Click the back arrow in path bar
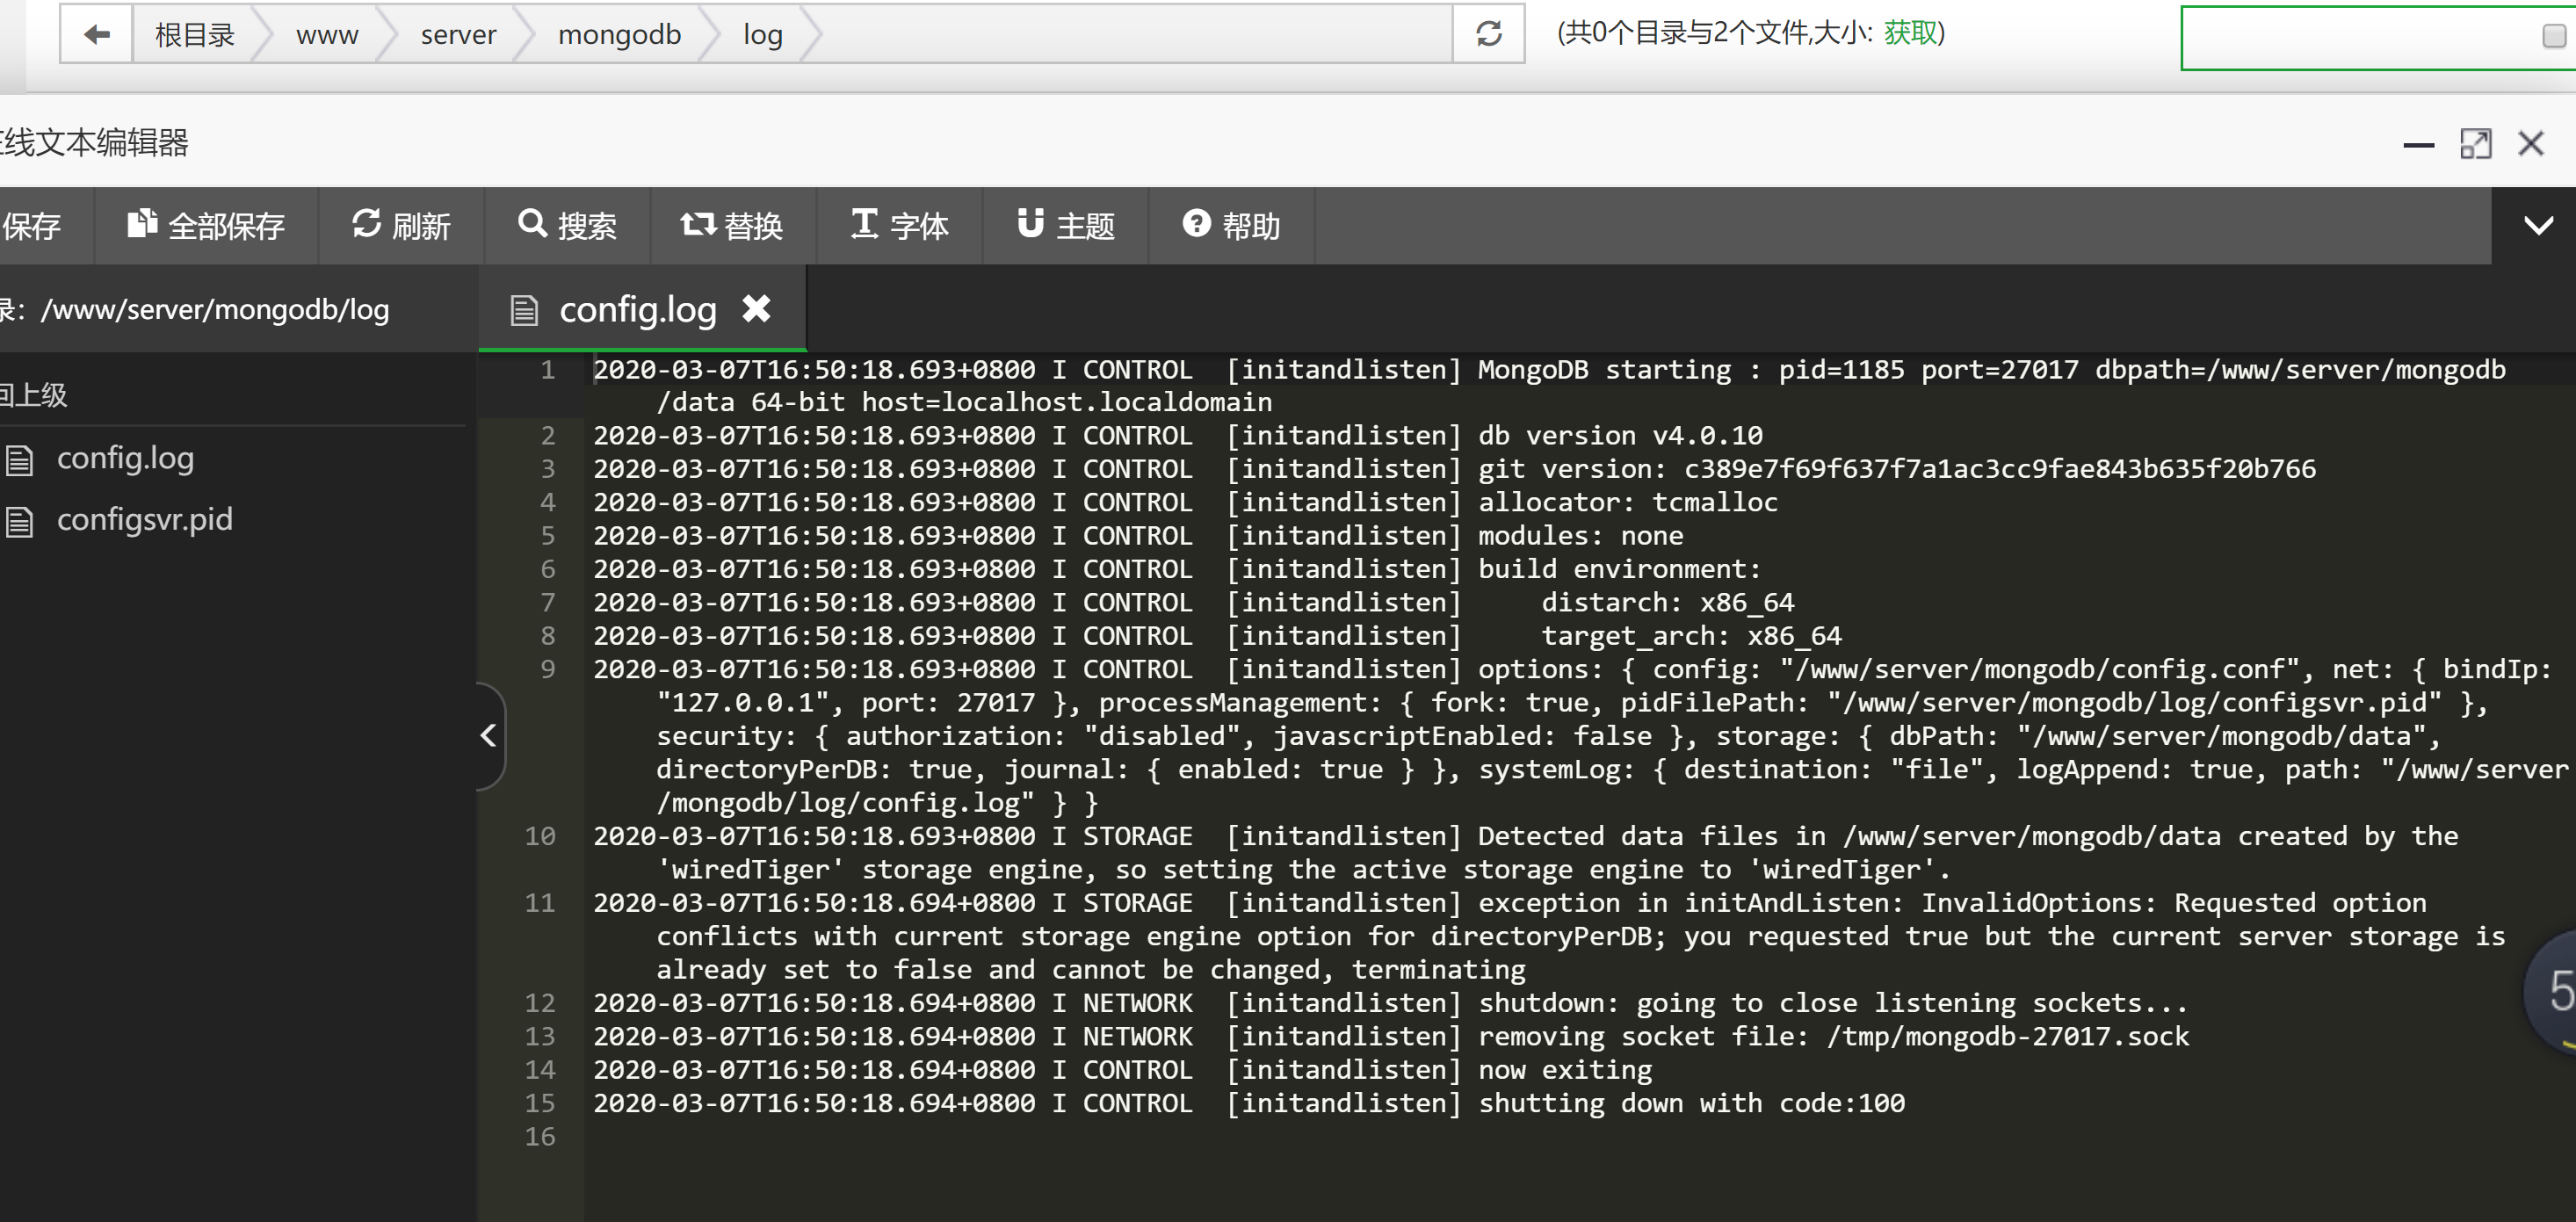 click(x=96, y=35)
